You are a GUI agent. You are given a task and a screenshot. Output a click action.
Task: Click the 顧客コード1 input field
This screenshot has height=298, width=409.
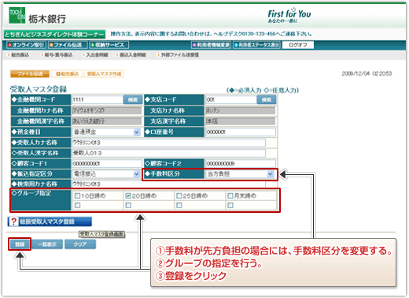[x=107, y=163]
